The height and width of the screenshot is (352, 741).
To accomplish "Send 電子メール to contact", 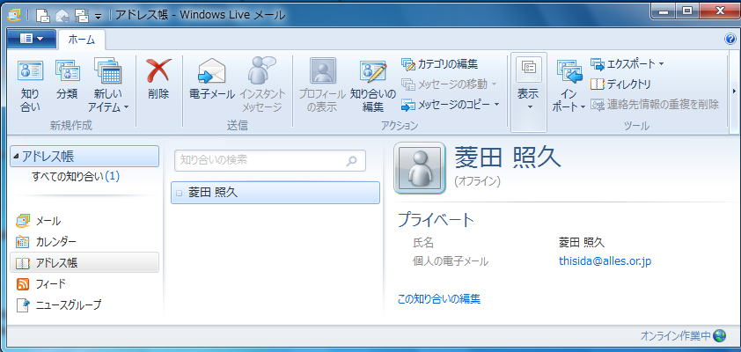I will click(x=212, y=81).
